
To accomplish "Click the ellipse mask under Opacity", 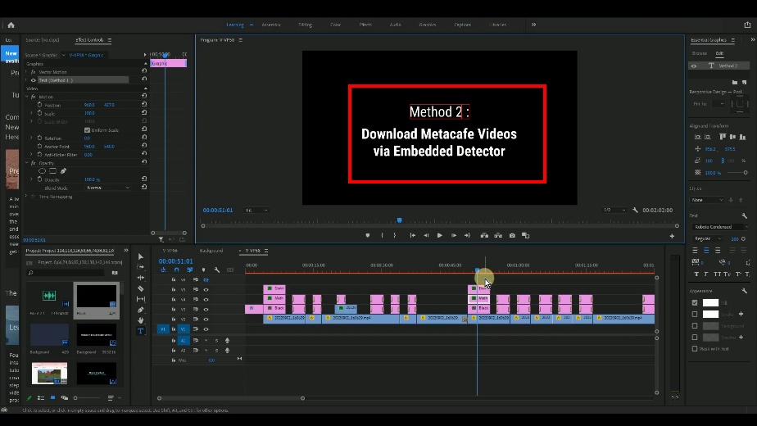I will click(x=42, y=171).
